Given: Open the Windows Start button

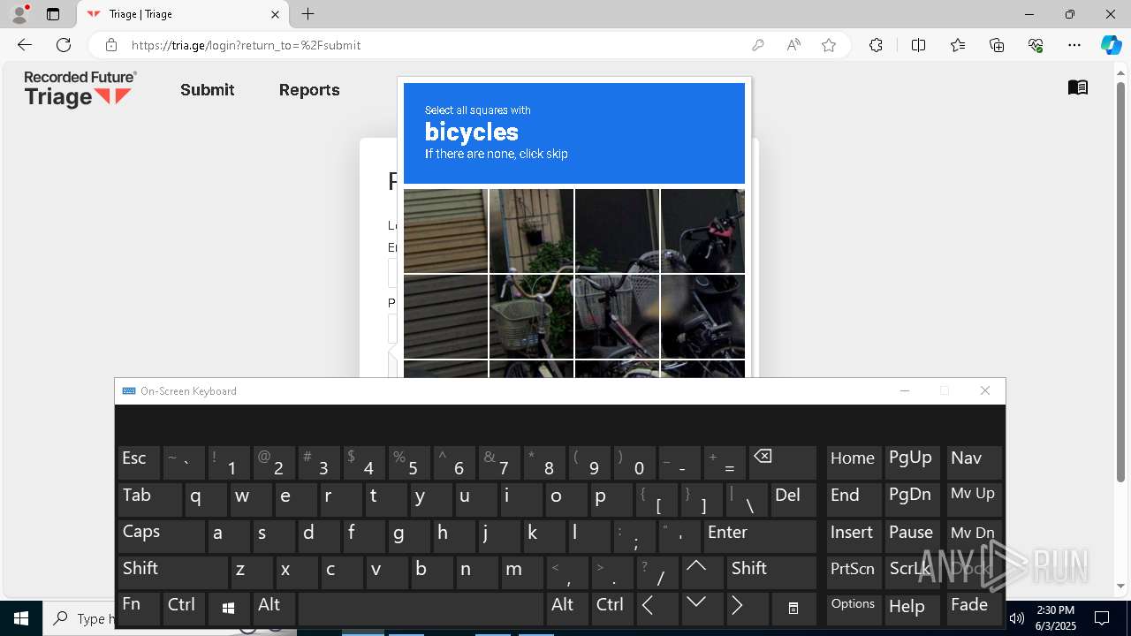Looking at the screenshot, I should tap(21, 618).
